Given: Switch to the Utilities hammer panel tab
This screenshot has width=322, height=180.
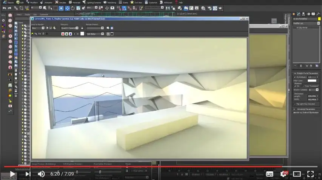Looking at the screenshot, I should coord(318,14).
